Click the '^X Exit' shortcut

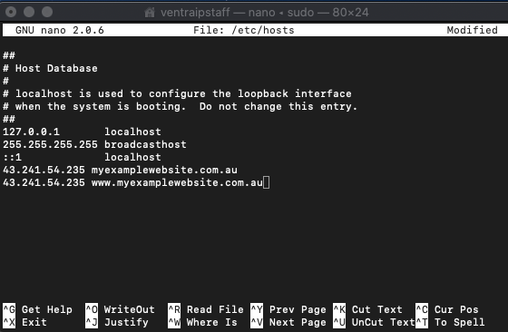coord(25,322)
